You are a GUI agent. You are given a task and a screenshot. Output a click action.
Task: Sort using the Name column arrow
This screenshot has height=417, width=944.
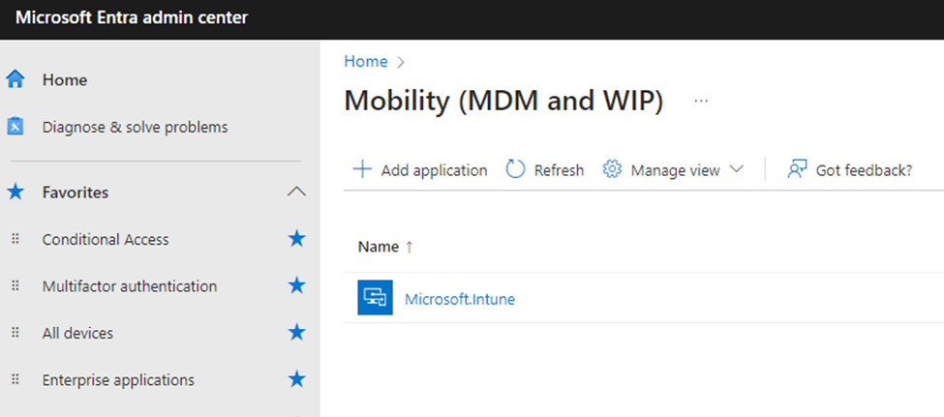tap(410, 247)
